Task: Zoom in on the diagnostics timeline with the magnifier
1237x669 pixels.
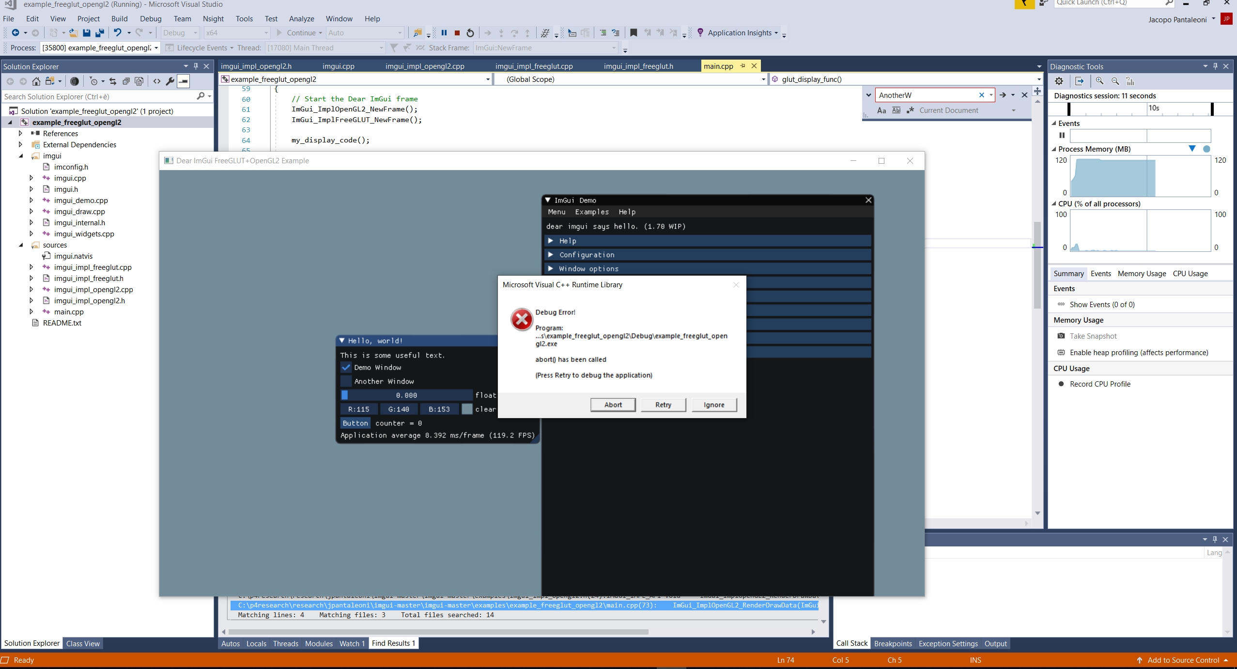Action: [x=1099, y=81]
